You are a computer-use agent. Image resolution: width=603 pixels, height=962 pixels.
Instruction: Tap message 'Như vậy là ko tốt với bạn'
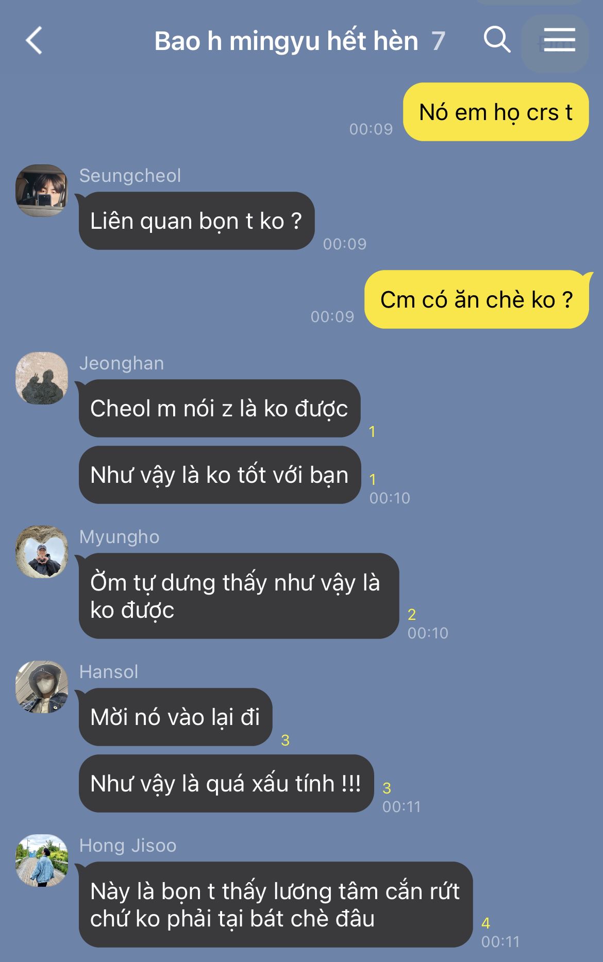click(x=220, y=475)
